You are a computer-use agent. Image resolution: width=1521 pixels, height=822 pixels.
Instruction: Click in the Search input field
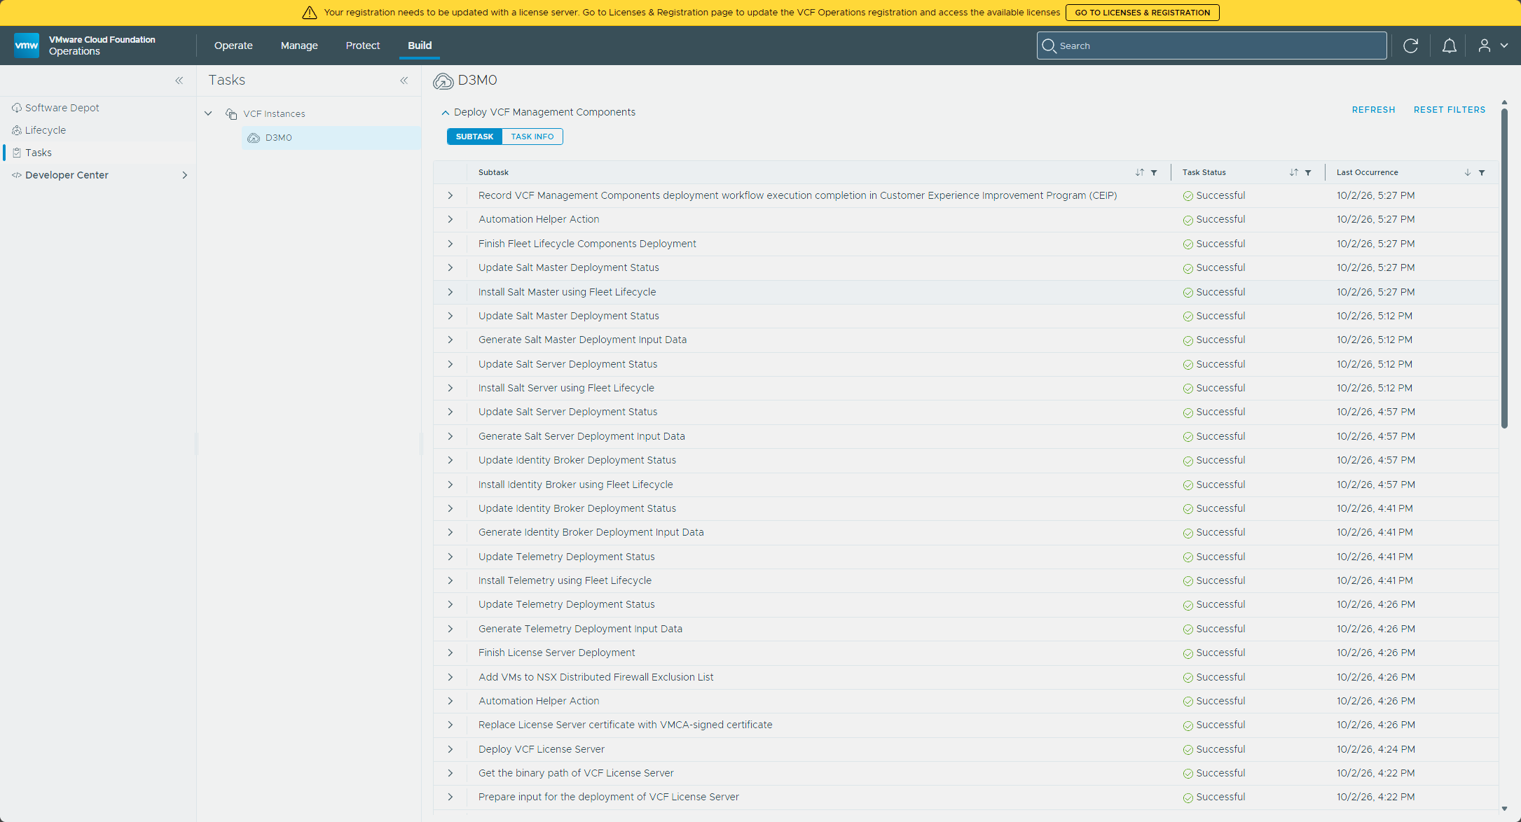point(1211,46)
